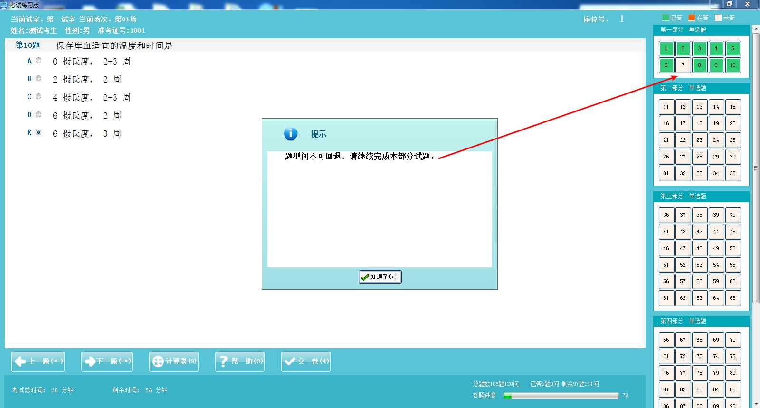Screen dimensions: 760x408
Task: Click the 第四部分 单选题 section header
Action: [701, 321]
